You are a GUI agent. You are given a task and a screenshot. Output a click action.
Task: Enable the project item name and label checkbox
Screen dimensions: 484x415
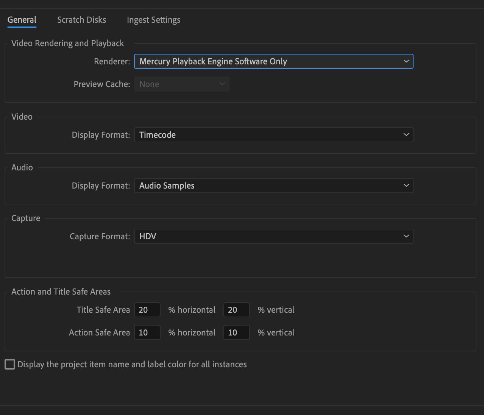point(9,364)
